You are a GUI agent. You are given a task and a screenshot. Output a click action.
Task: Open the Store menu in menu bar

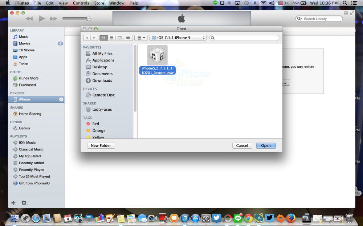coord(99,3)
